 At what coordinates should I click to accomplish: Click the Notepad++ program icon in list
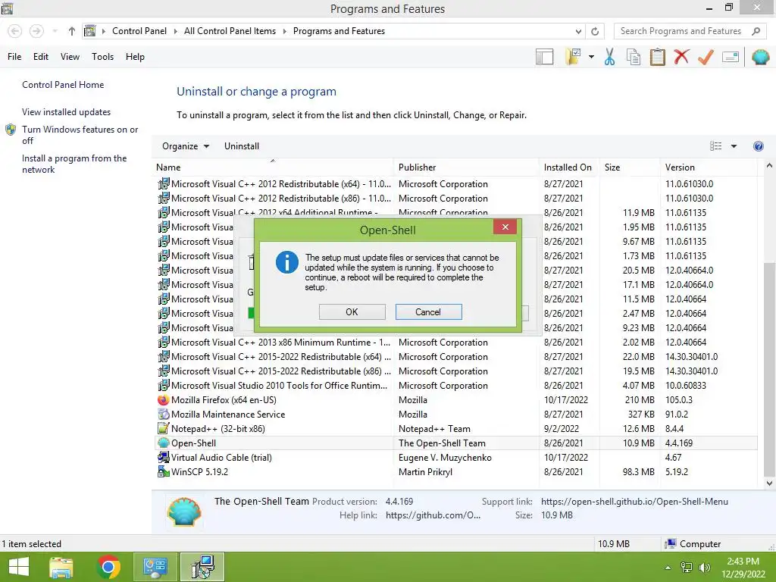pyautogui.click(x=164, y=429)
